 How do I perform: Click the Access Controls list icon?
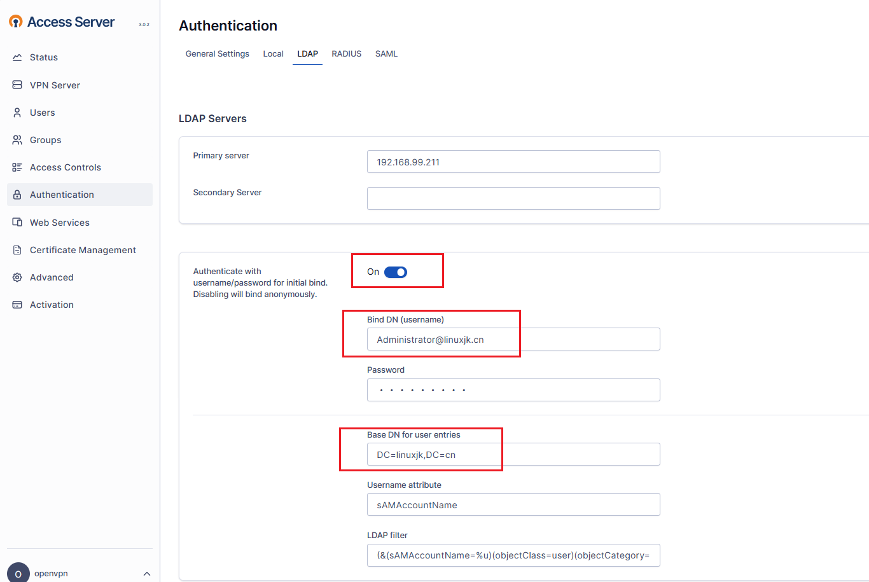17,167
